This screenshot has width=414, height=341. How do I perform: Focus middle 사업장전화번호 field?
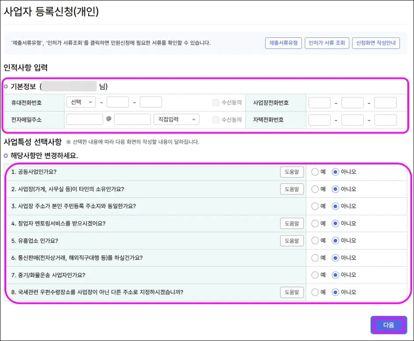[x=352, y=103]
